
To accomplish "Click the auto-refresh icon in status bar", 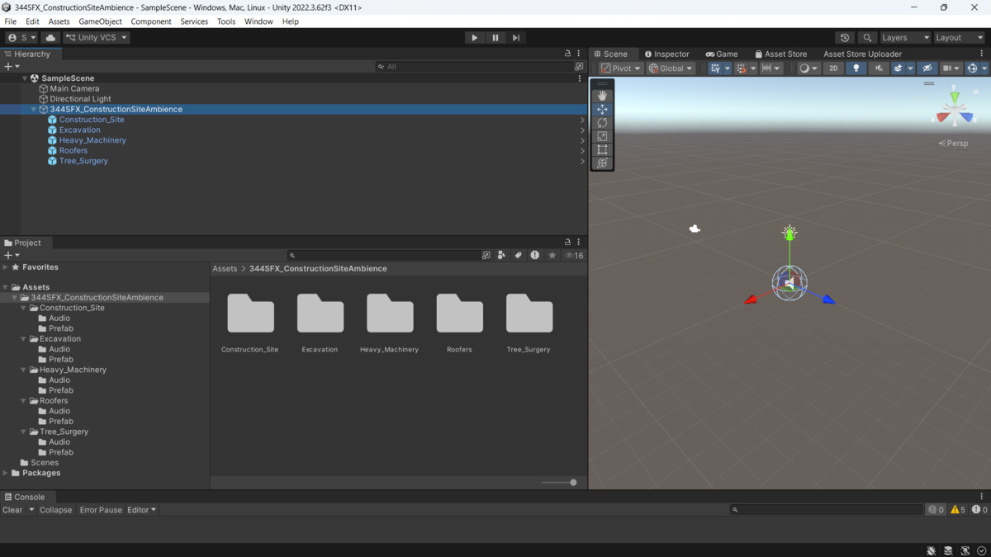I will (965, 550).
